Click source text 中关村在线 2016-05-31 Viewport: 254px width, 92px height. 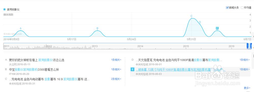click(x=22, y=84)
